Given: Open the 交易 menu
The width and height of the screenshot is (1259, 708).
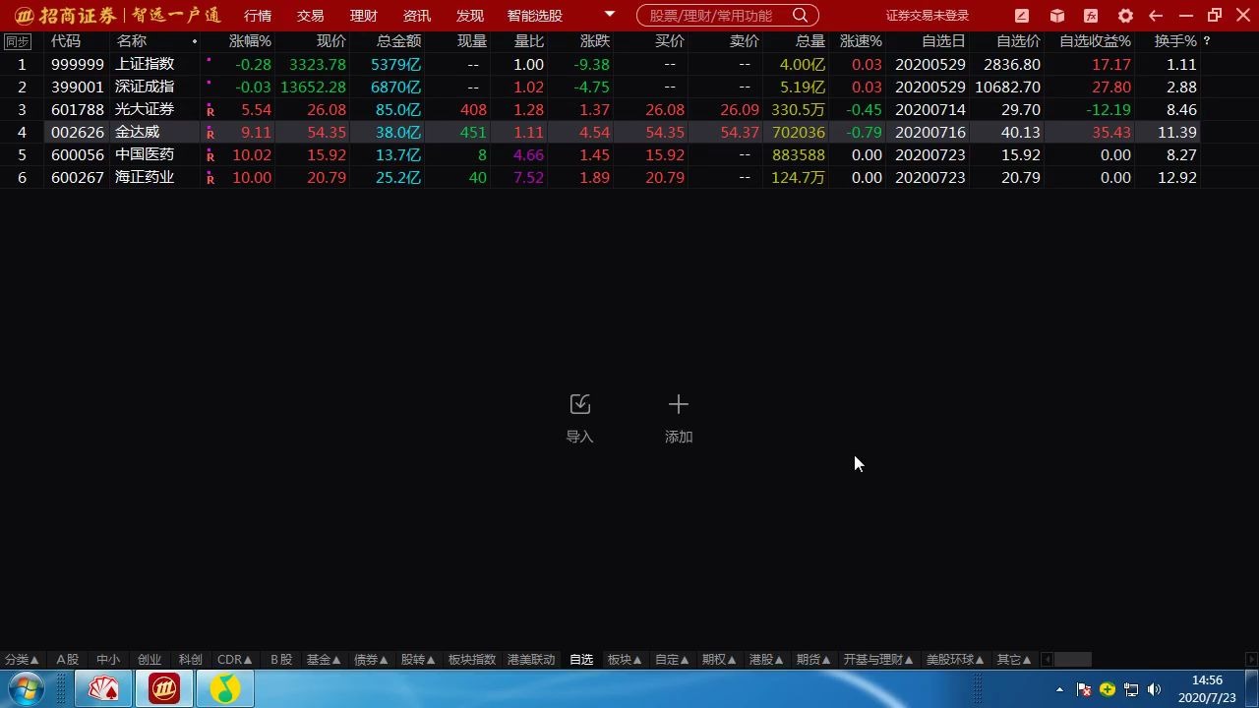Looking at the screenshot, I should [311, 16].
